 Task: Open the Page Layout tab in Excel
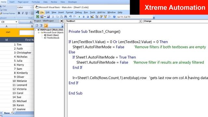tap(23, 2)
